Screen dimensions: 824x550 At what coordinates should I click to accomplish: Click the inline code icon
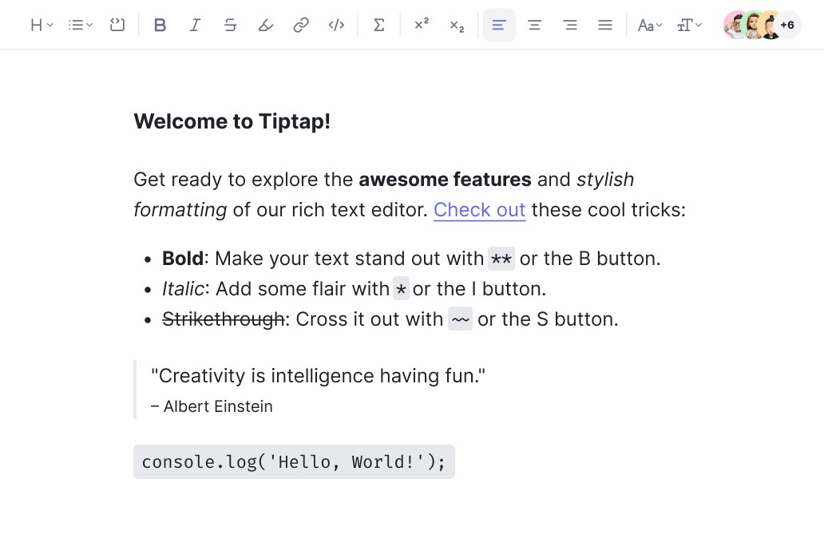tap(336, 25)
